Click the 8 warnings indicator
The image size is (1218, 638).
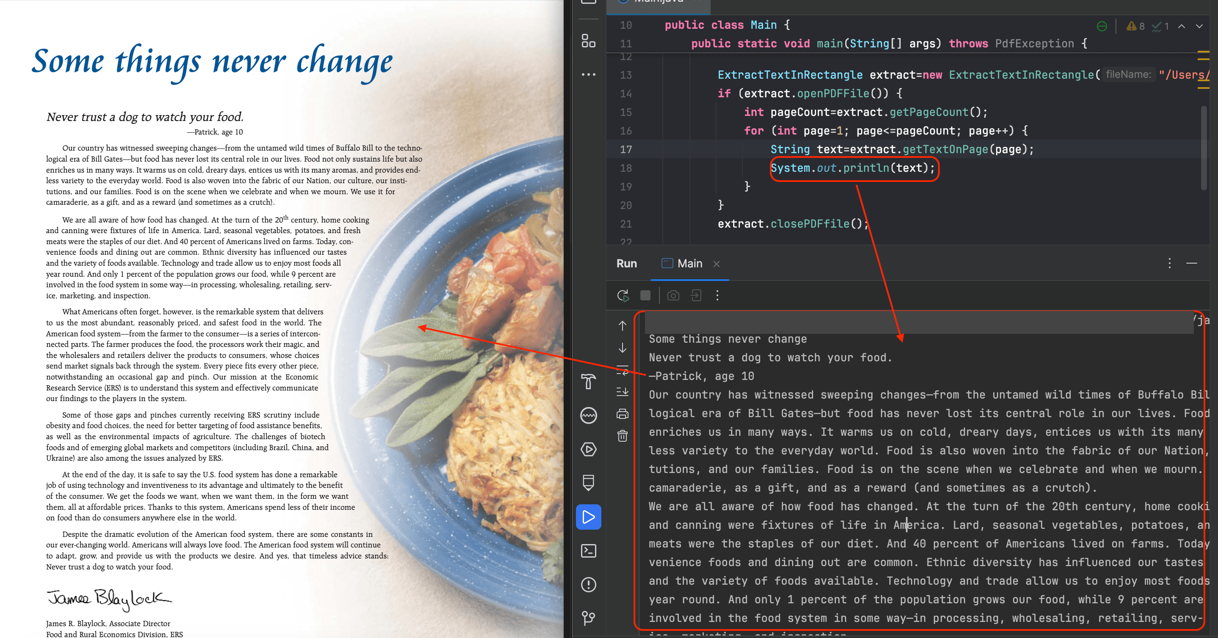point(1136,27)
